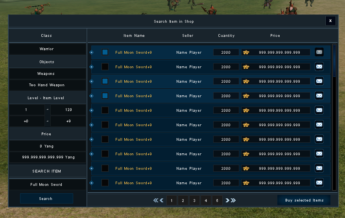Viewport: 345px width, 218px height.
Task: Click the minimum level field showing 1
Action: point(27,110)
